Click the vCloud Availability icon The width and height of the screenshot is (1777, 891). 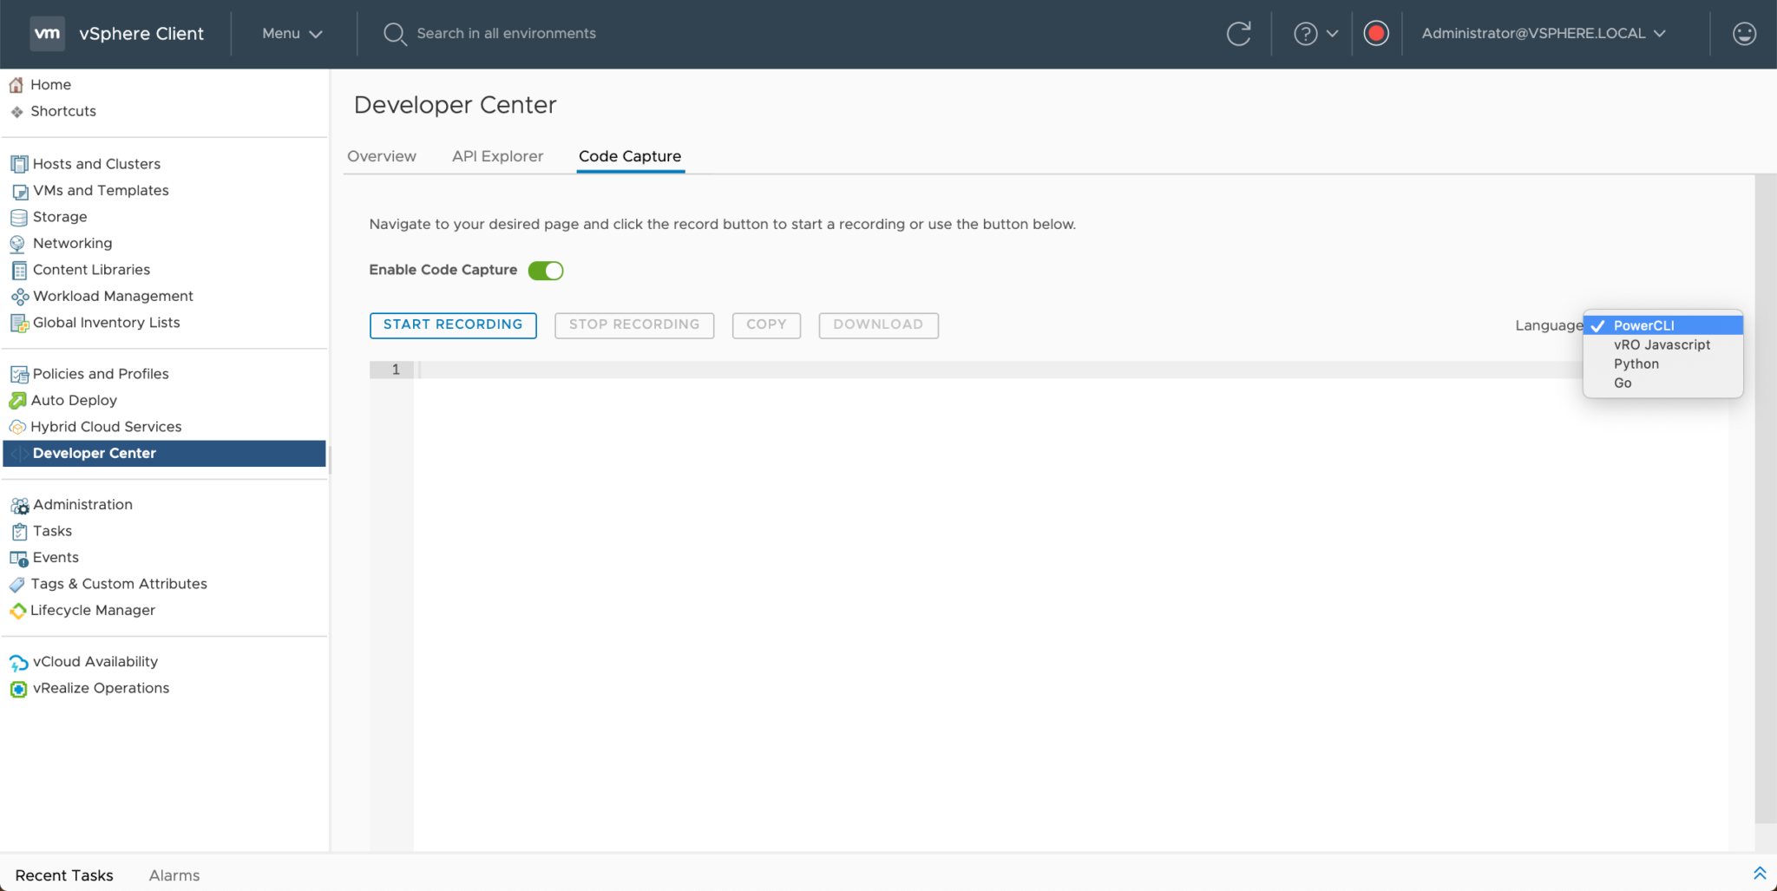click(x=18, y=664)
